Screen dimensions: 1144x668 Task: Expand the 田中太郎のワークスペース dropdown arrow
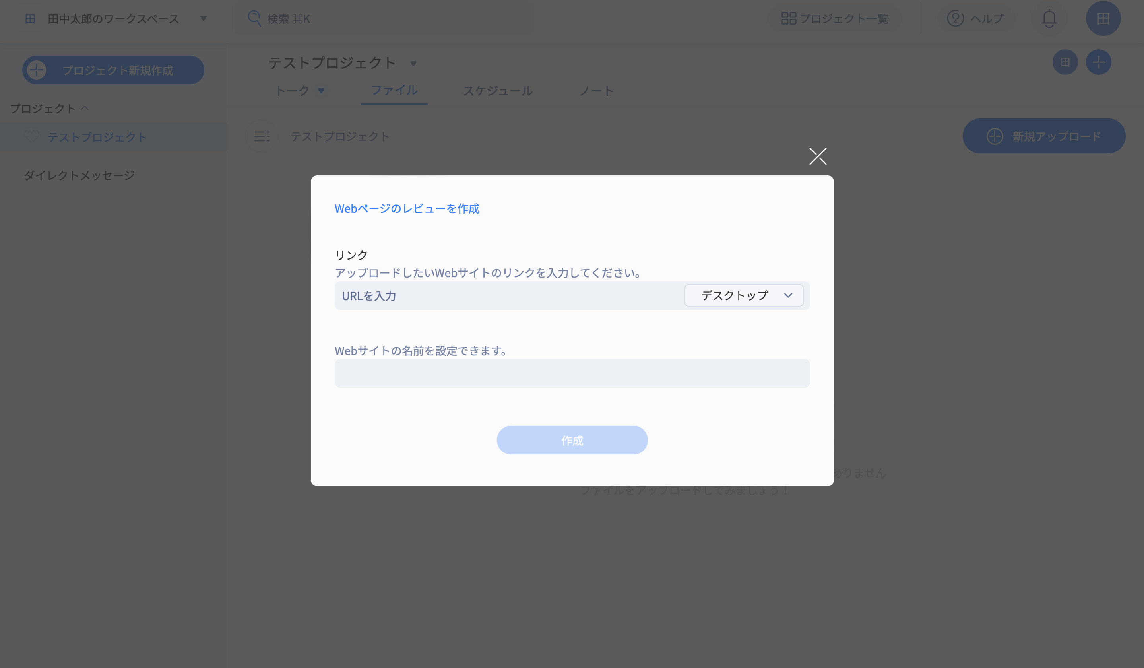pos(204,19)
